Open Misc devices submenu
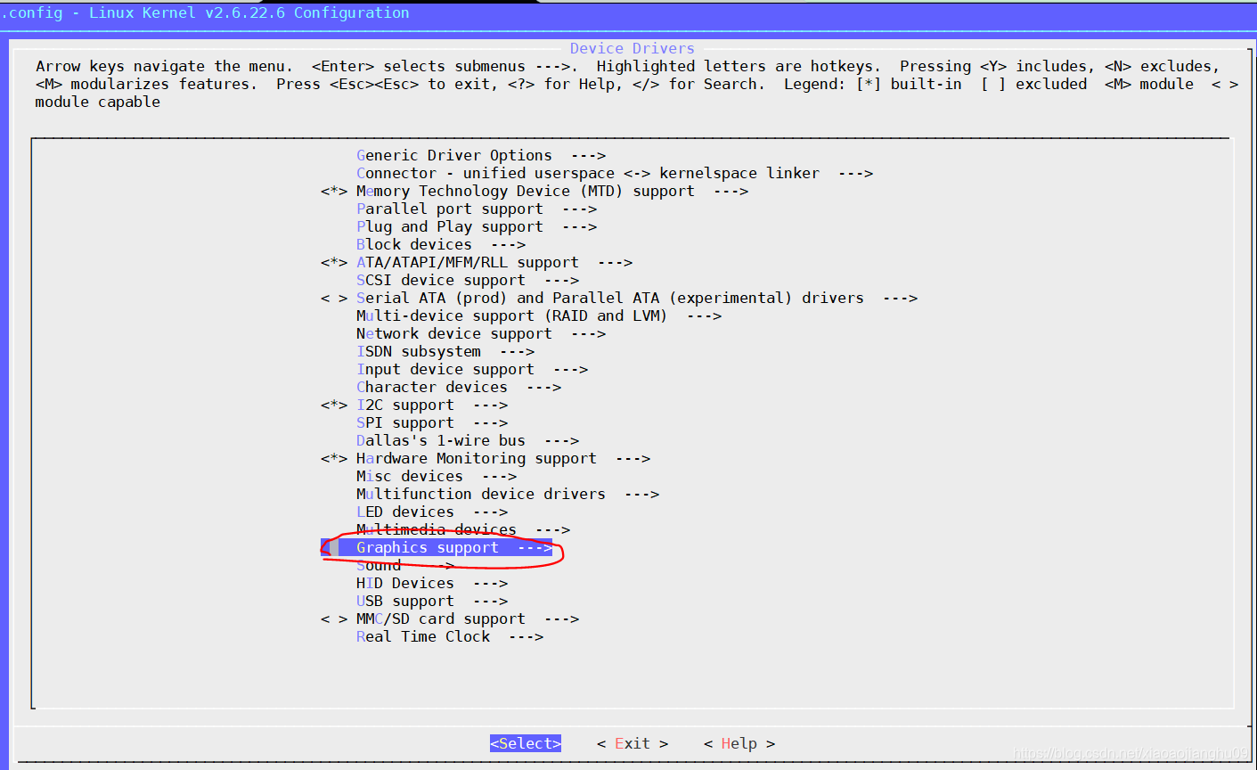 pyautogui.click(x=437, y=476)
